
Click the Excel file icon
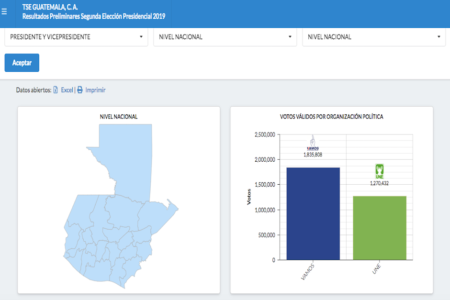(x=56, y=90)
